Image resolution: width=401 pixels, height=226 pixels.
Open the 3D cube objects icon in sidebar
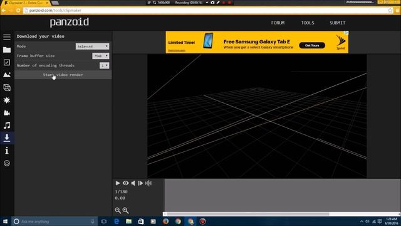pyautogui.click(x=7, y=88)
